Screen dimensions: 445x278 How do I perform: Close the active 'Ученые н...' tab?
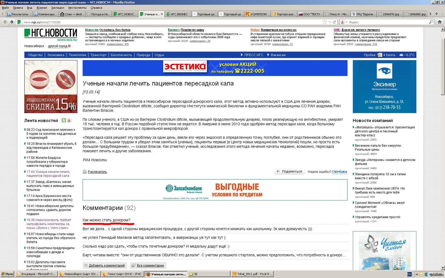(162, 14)
